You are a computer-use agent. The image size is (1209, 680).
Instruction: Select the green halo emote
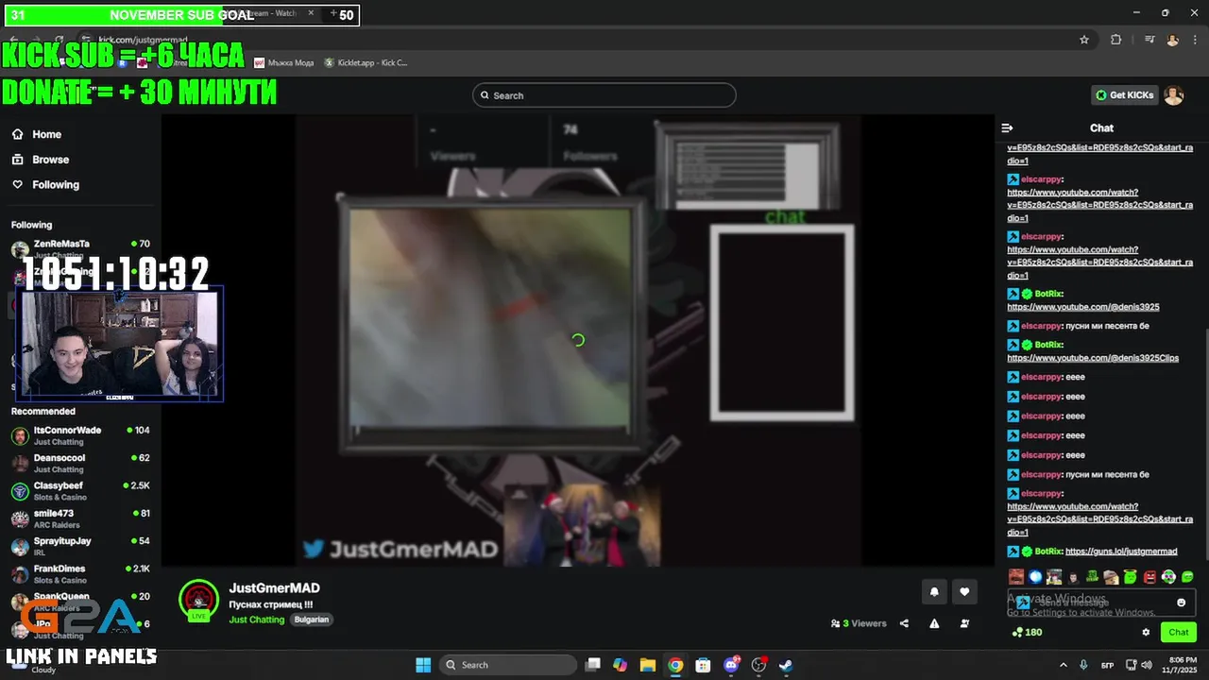click(1131, 576)
